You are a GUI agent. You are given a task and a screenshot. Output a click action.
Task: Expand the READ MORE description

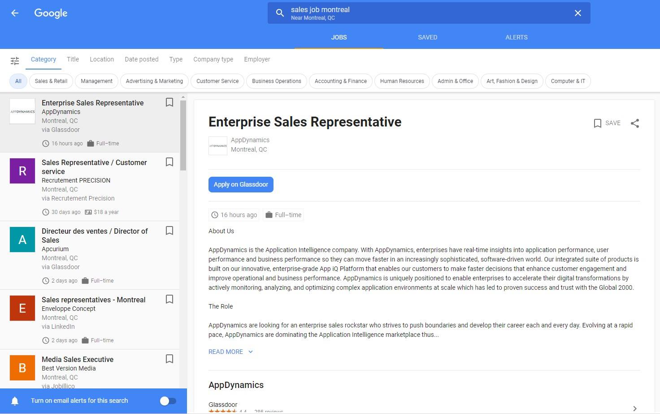(230, 352)
